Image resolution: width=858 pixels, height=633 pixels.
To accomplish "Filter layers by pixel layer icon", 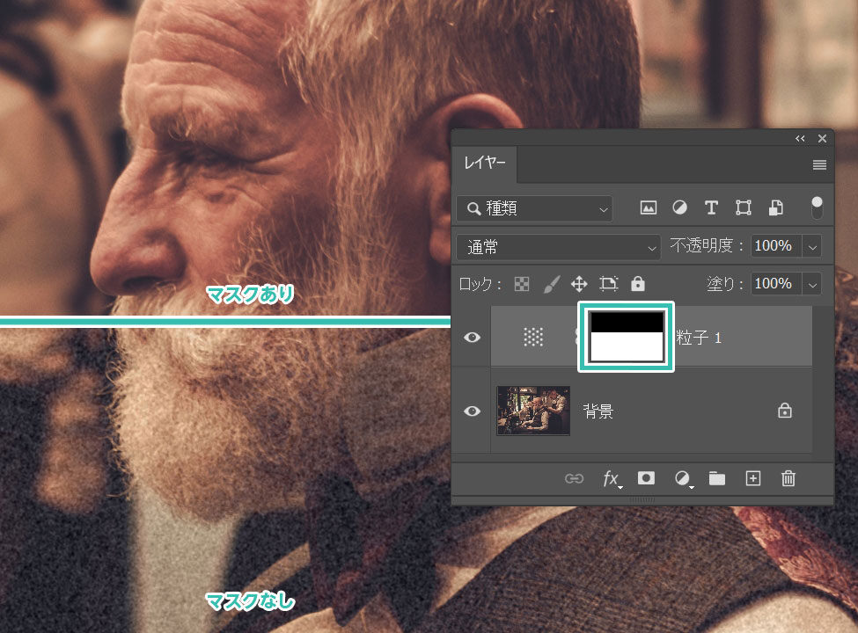I will [x=649, y=208].
